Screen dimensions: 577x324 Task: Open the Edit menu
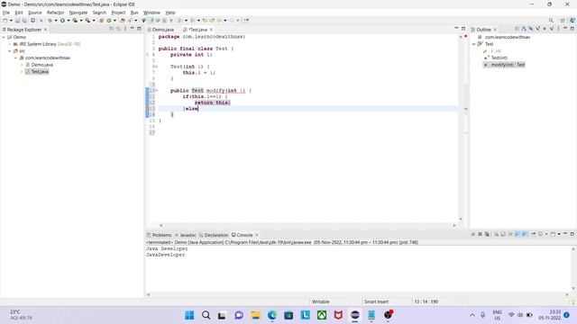click(19, 13)
